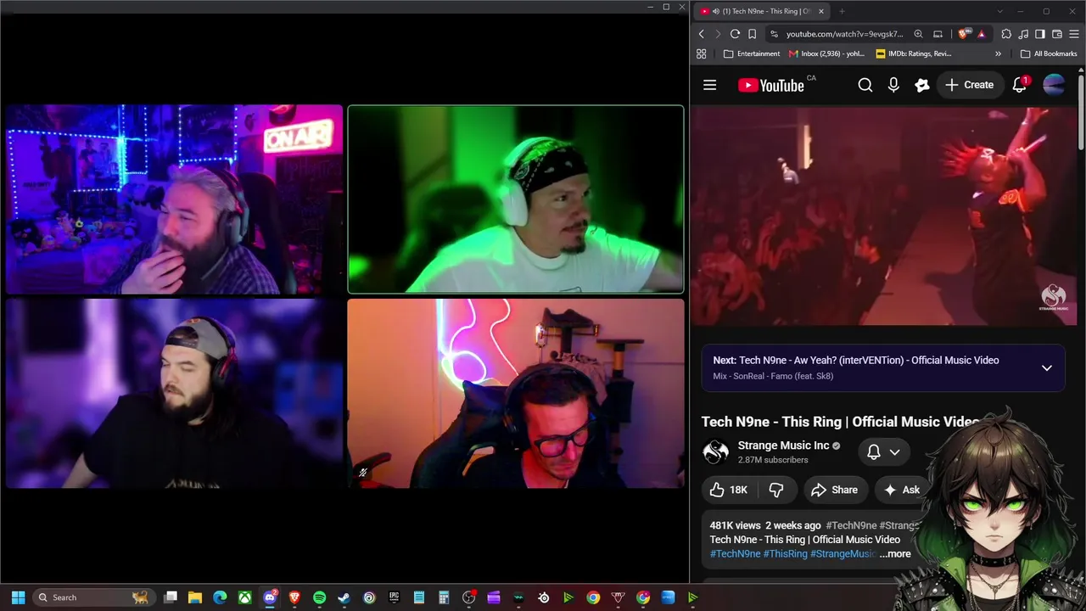This screenshot has height=611, width=1086.
Task: Open the IMDb Ratings bookmark
Action: [914, 53]
